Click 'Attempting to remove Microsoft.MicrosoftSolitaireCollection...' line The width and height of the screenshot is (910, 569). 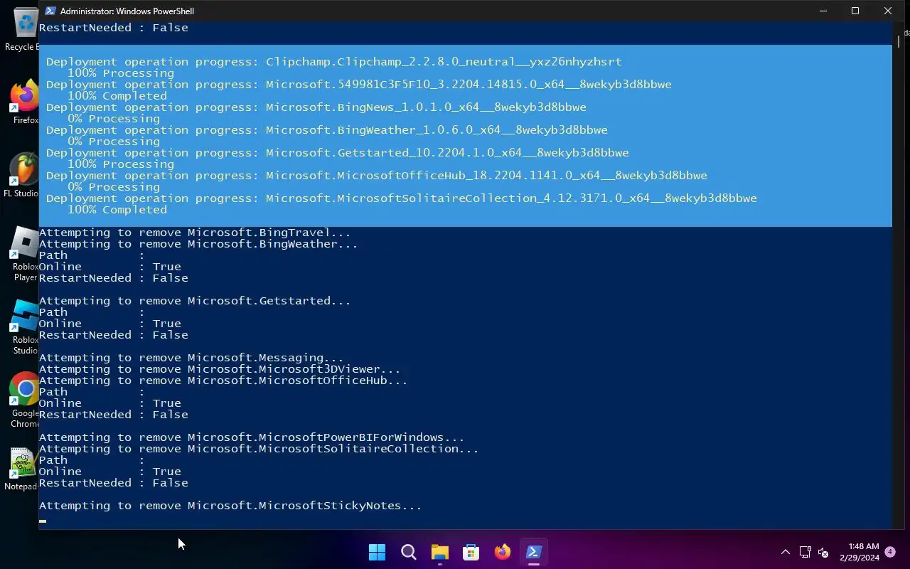(x=259, y=449)
